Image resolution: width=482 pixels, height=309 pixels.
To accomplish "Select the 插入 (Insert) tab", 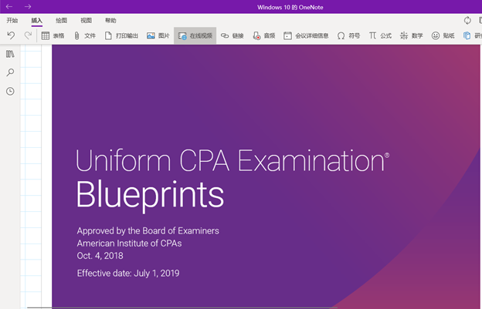I will coord(36,21).
